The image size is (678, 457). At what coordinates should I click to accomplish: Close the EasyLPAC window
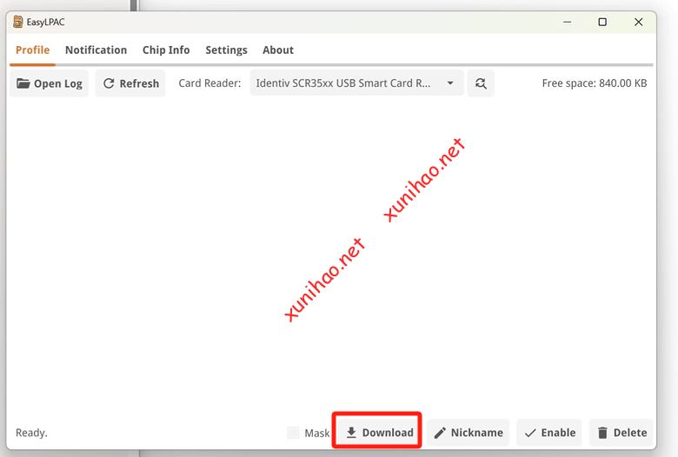[x=639, y=22]
